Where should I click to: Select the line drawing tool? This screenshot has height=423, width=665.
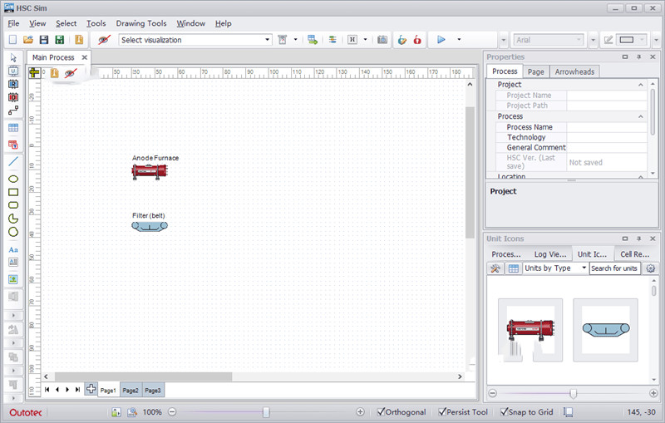[13, 161]
